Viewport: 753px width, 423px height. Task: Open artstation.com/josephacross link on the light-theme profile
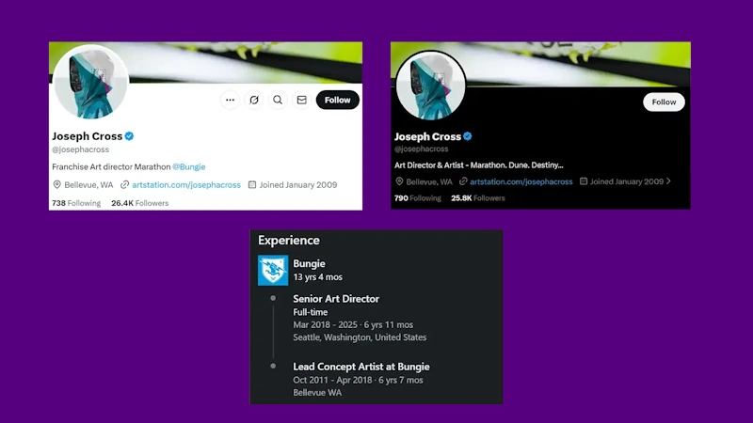[x=186, y=184]
